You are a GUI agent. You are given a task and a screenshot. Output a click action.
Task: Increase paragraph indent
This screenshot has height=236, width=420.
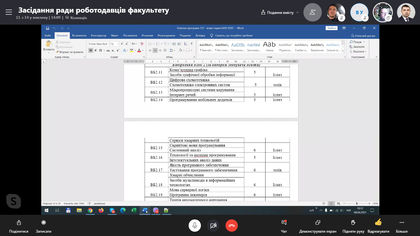pyautogui.click(x=179, y=44)
